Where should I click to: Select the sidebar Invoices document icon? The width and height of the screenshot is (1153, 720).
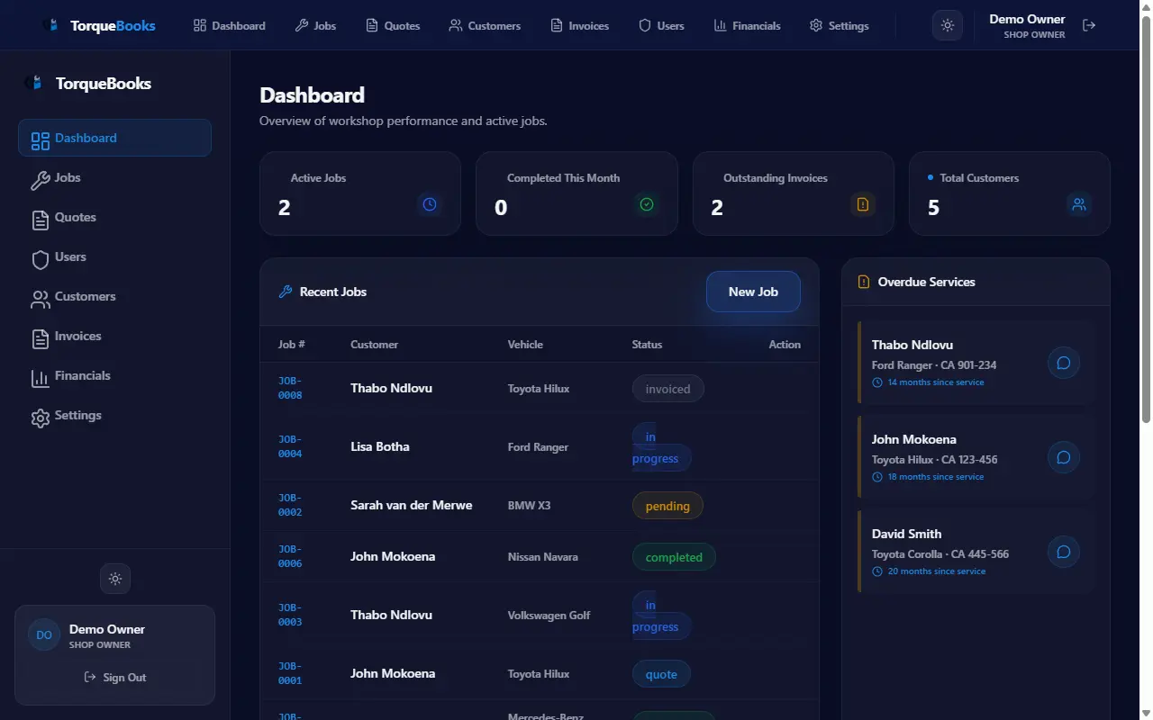pos(40,339)
